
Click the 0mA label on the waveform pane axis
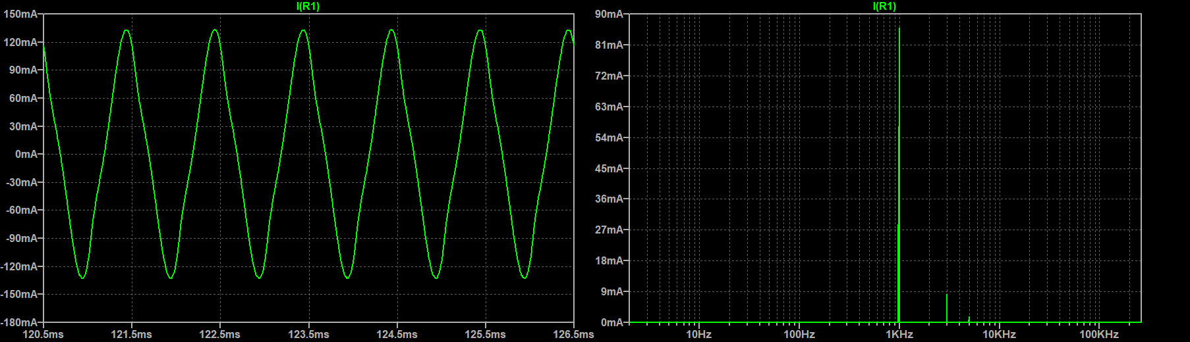click(26, 154)
